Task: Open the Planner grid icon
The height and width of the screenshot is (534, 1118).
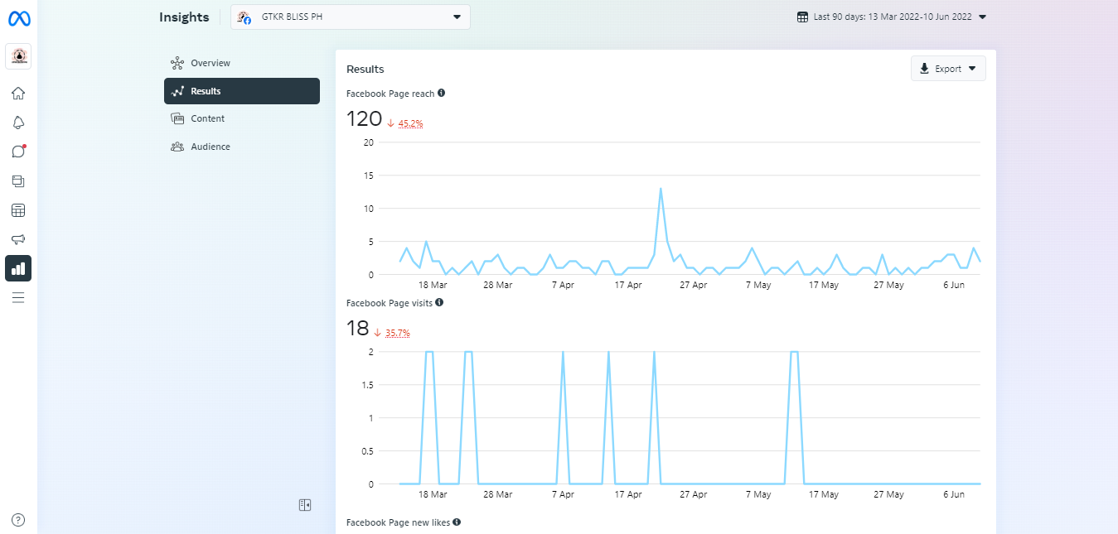Action: [x=18, y=210]
